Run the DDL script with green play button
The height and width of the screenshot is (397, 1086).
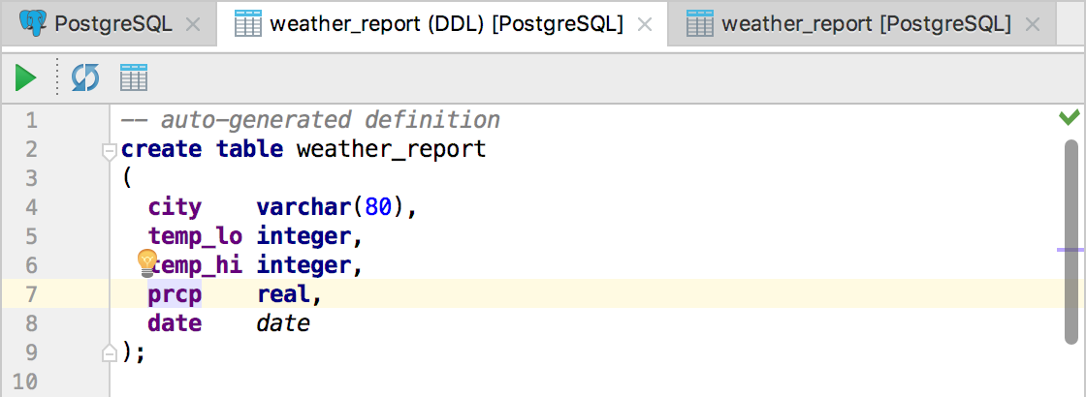tap(25, 77)
